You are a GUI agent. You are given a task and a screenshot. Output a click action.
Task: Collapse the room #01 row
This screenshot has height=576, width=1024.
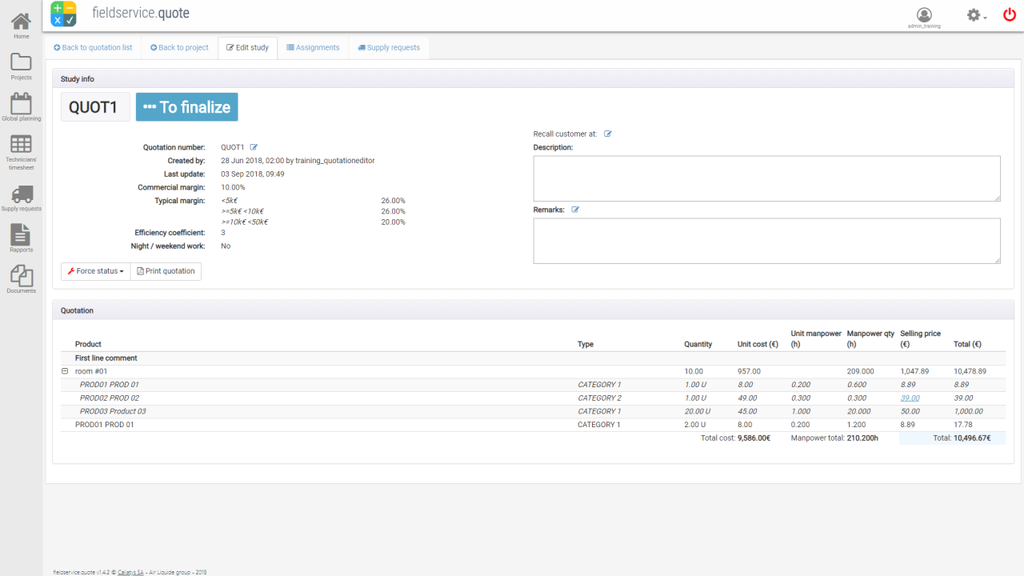65,371
